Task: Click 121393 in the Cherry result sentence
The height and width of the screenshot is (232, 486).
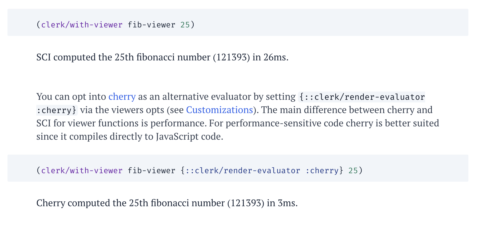Action: point(246,203)
